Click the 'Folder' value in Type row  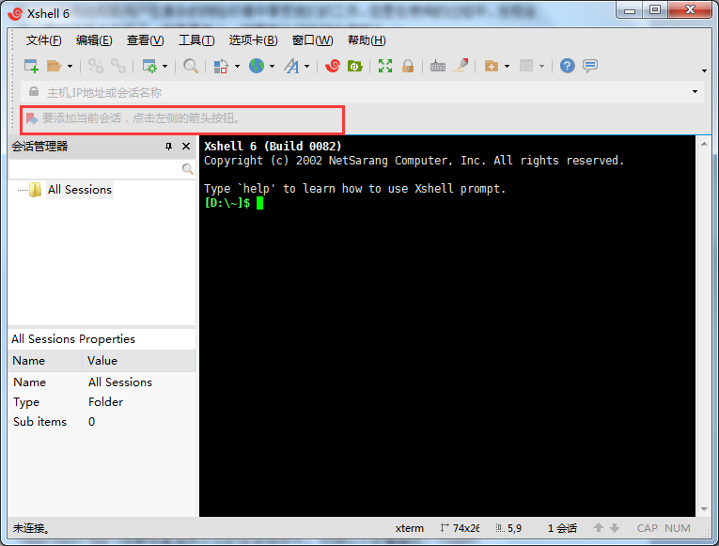point(105,402)
